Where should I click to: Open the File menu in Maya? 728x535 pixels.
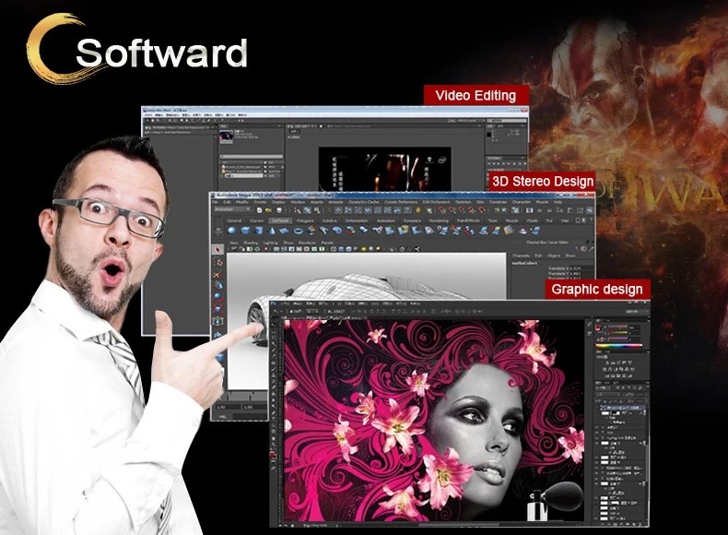[215, 202]
